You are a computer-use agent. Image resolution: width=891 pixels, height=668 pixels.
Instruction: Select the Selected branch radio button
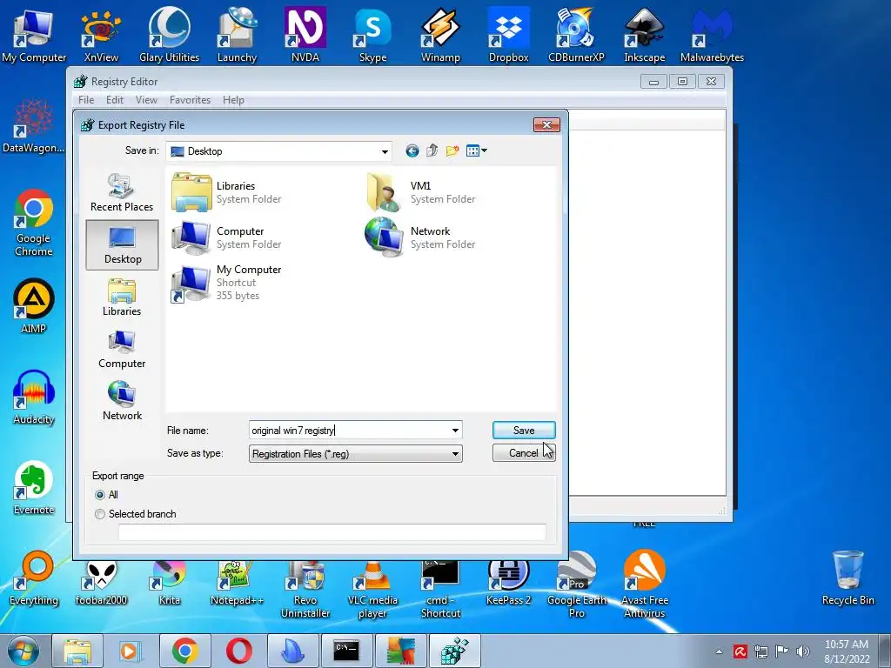tap(100, 514)
